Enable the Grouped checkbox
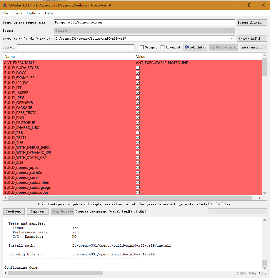The image size is (270, 278). [x=141, y=47]
